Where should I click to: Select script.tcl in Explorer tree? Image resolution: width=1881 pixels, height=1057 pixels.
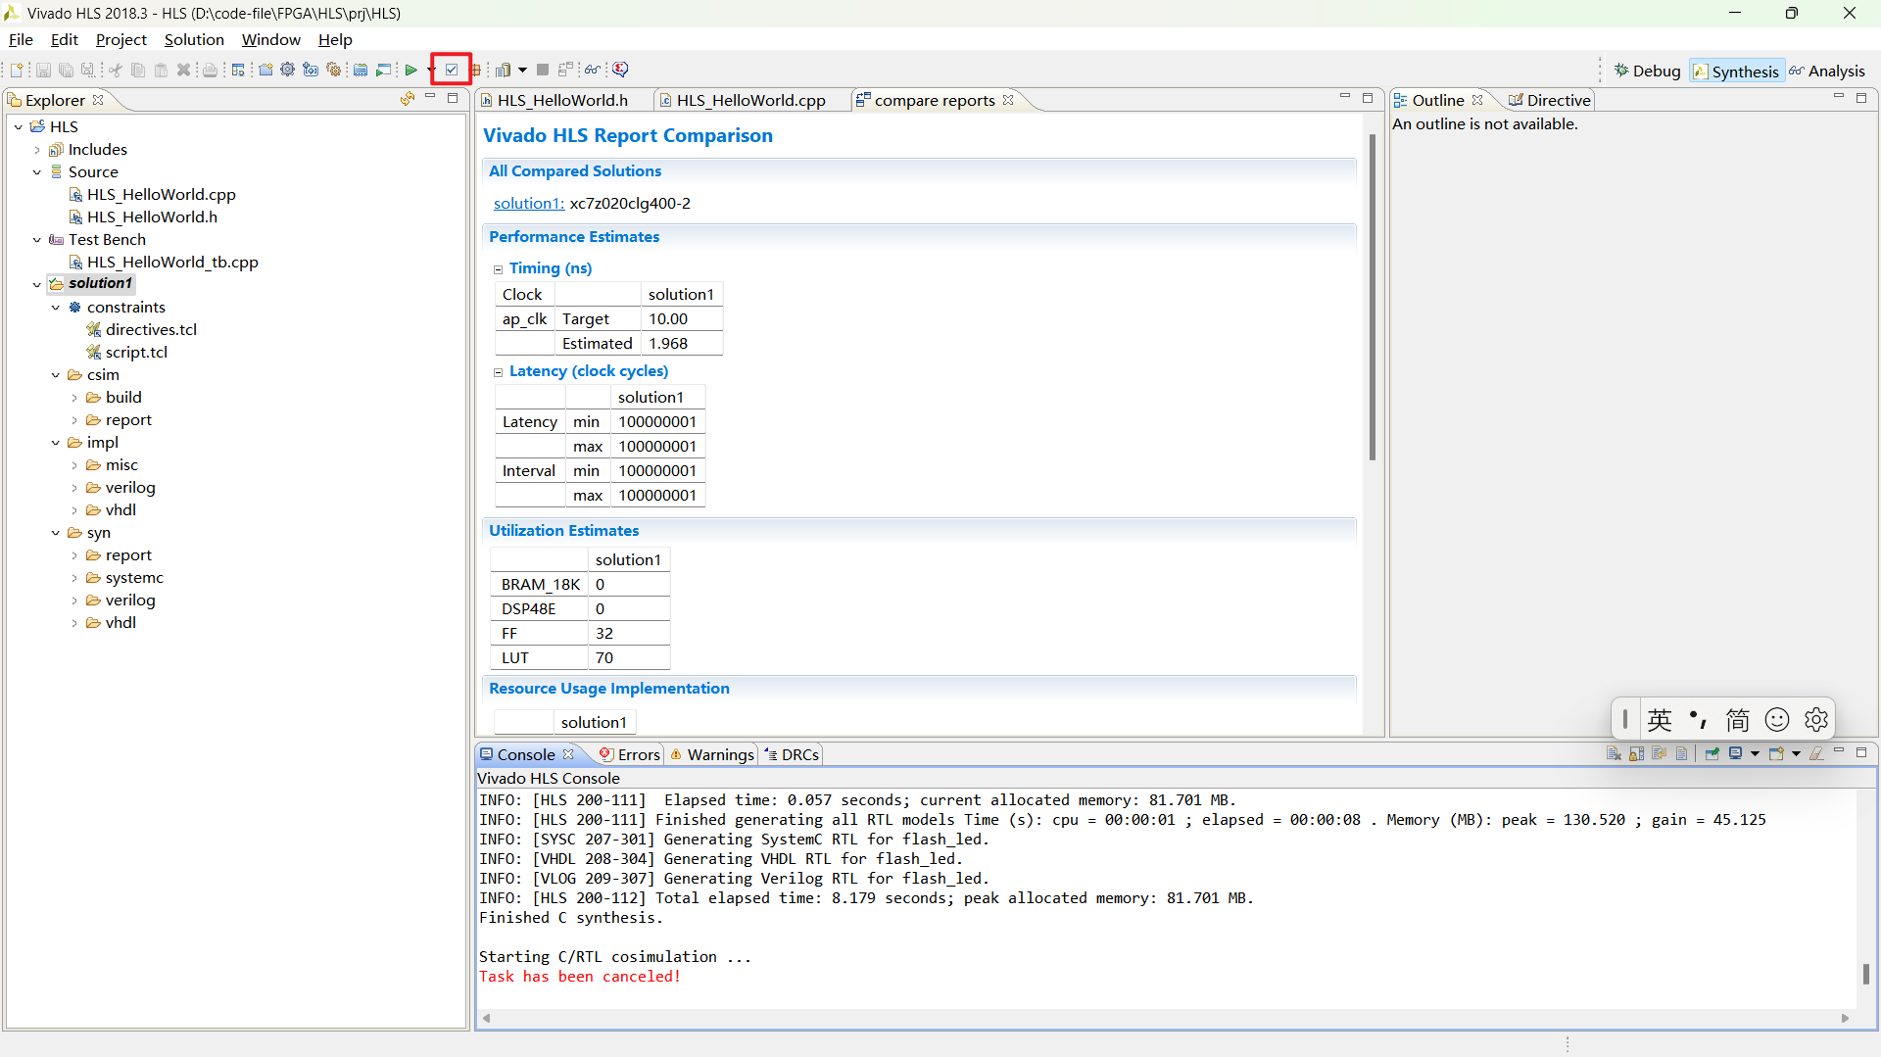136,353
